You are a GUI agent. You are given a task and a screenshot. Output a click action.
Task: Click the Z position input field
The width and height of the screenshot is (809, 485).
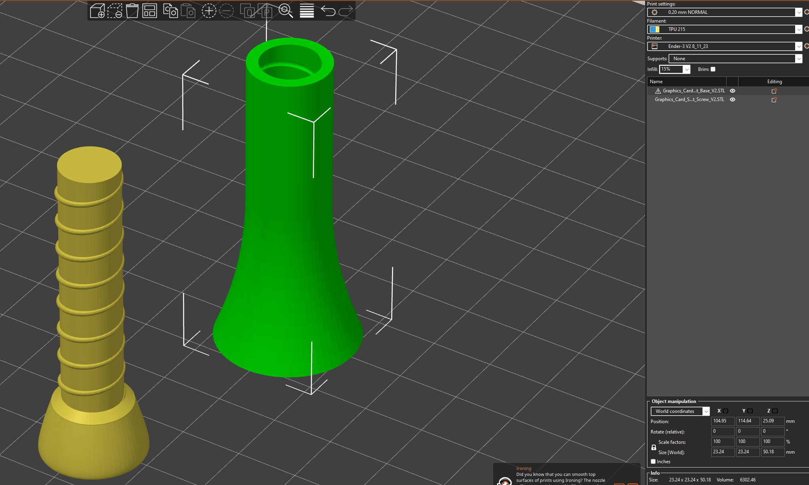point(773,421)
